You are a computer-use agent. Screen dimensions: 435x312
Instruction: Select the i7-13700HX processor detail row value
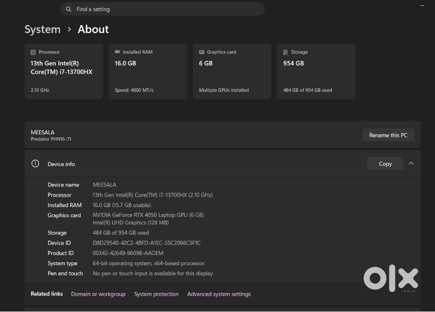[153, 195]
